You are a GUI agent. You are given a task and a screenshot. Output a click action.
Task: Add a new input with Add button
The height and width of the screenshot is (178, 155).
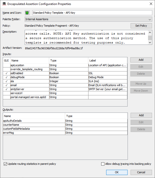pyautogui.click(x=141, y=60)
